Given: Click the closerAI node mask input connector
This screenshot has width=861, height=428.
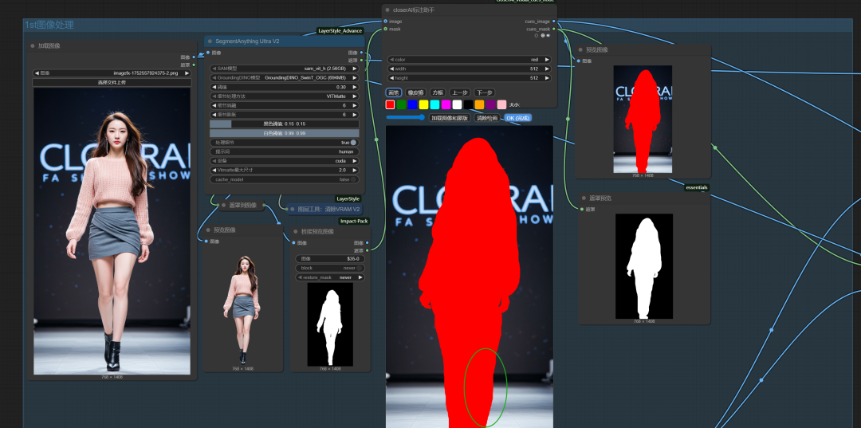Looking at the screenshot, I should pyautogui.click(x=386, y=29).
